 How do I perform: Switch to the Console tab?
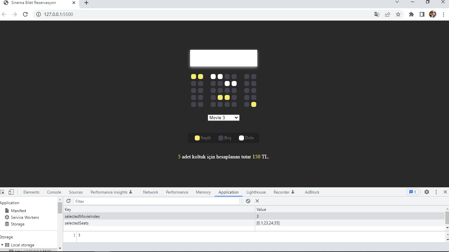[54, 192]
